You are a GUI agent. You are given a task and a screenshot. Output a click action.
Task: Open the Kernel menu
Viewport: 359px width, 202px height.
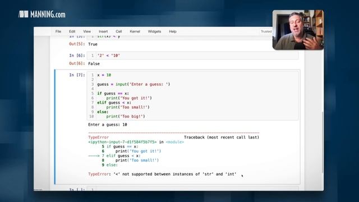coord(135,31)
